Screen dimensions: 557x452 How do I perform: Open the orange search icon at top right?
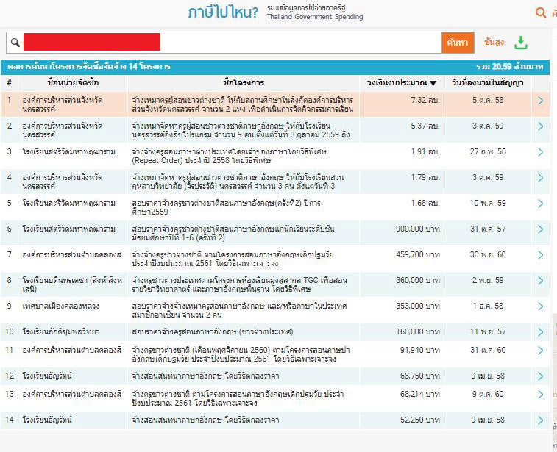[541, 12]
